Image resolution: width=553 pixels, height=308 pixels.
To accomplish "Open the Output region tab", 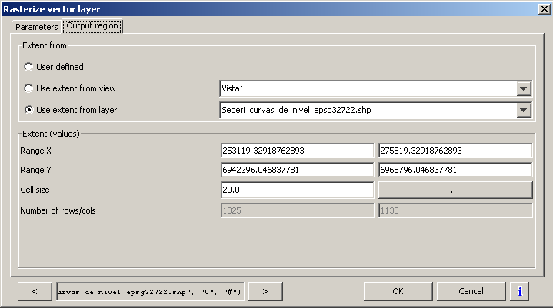I will [x=93, y=26].
